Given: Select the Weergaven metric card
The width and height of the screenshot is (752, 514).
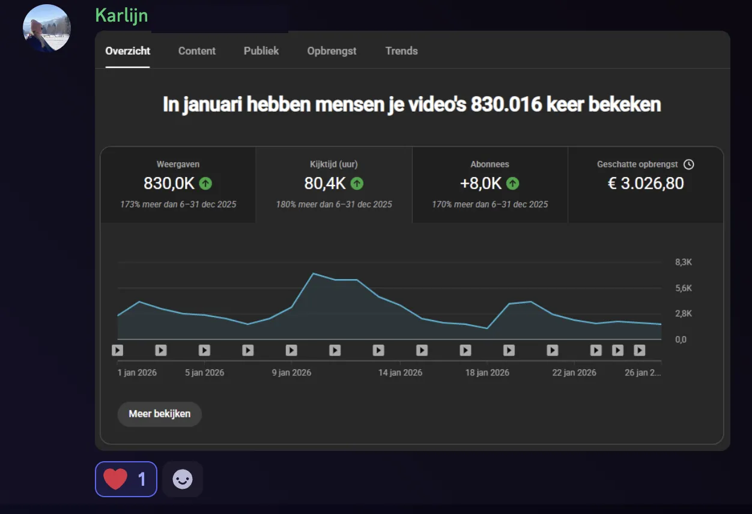Looking at the screenshot, I should click(x=178, y=185).
